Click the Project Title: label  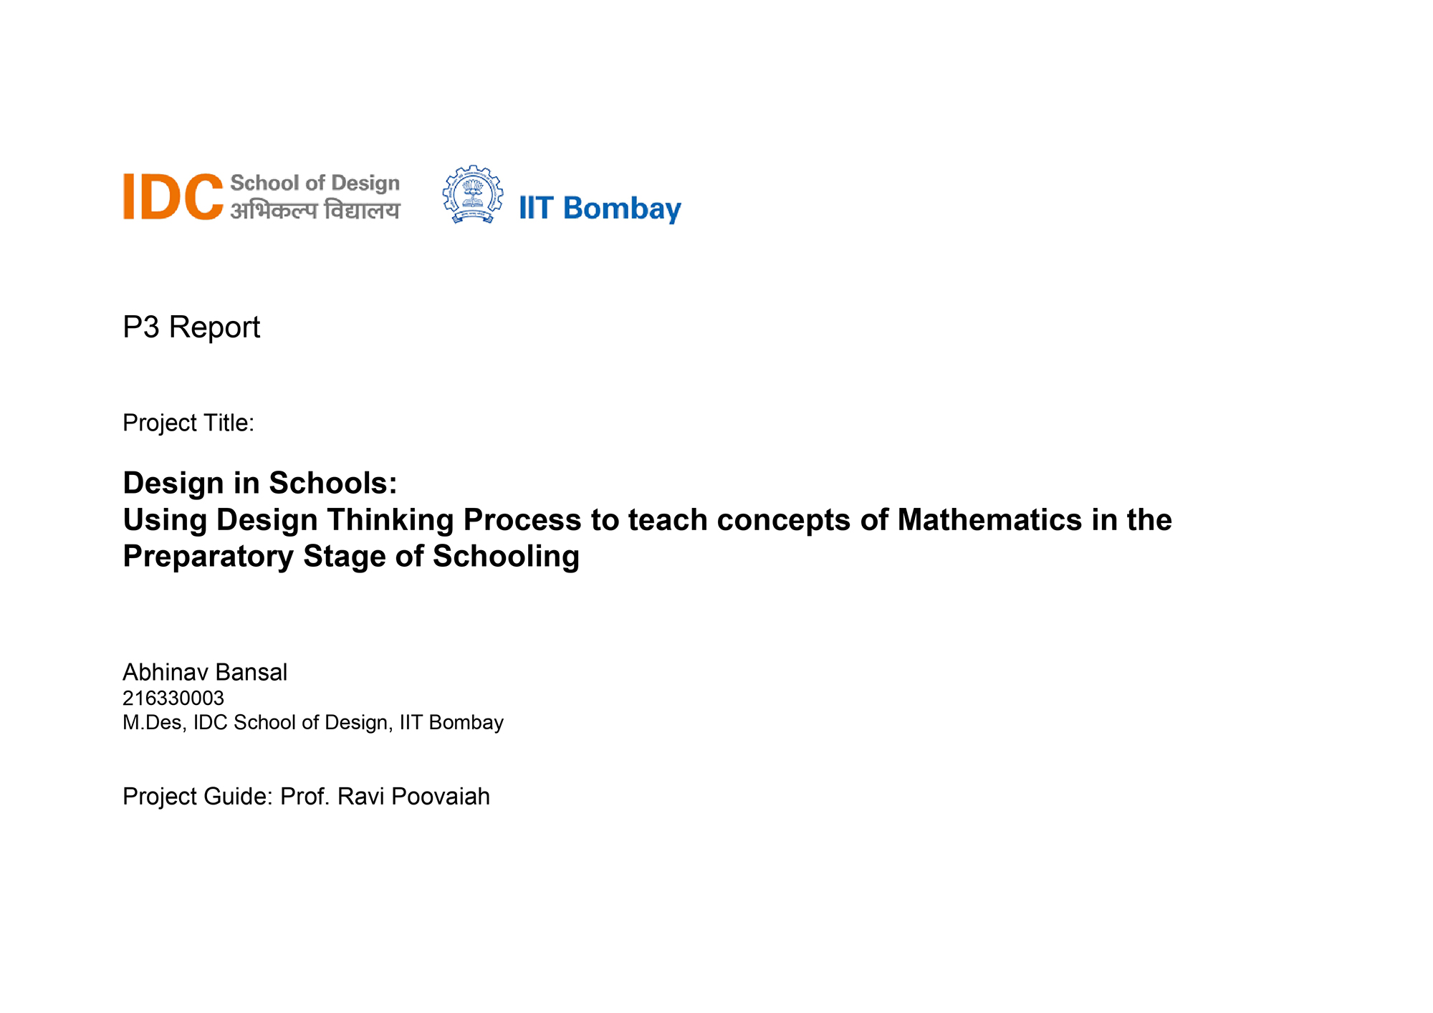click(188, 423)
